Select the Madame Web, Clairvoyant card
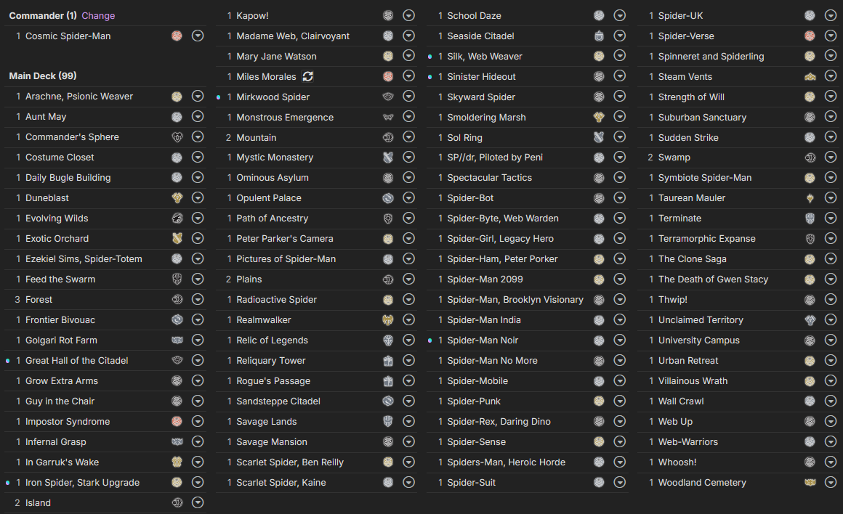 (292, 36)
